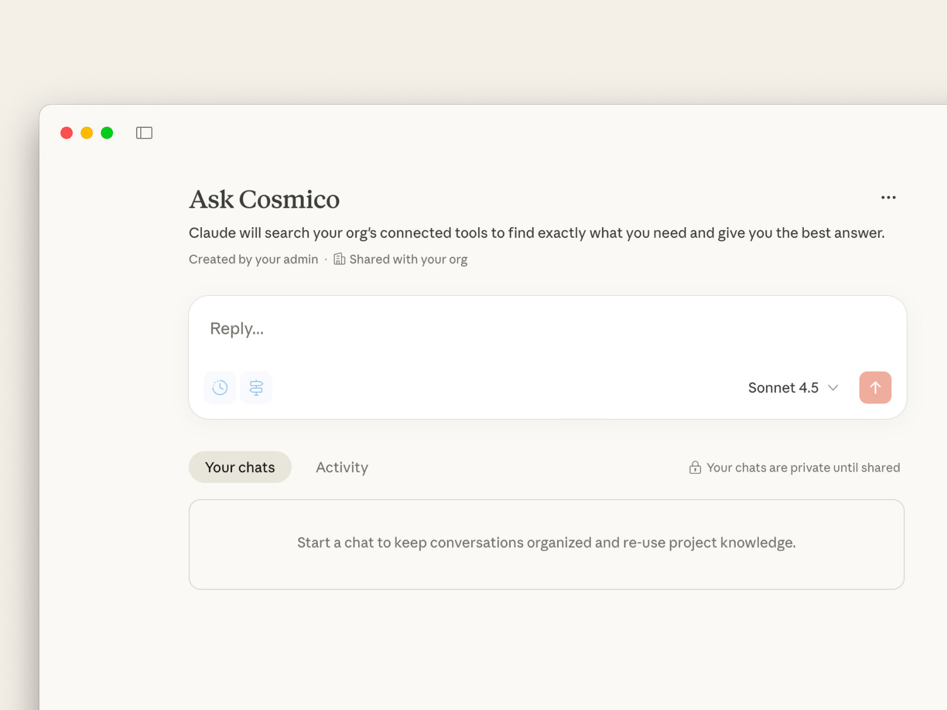947x710 pixels.
Task: Click the 'Shared with your org' label
Action: [408, 259]
